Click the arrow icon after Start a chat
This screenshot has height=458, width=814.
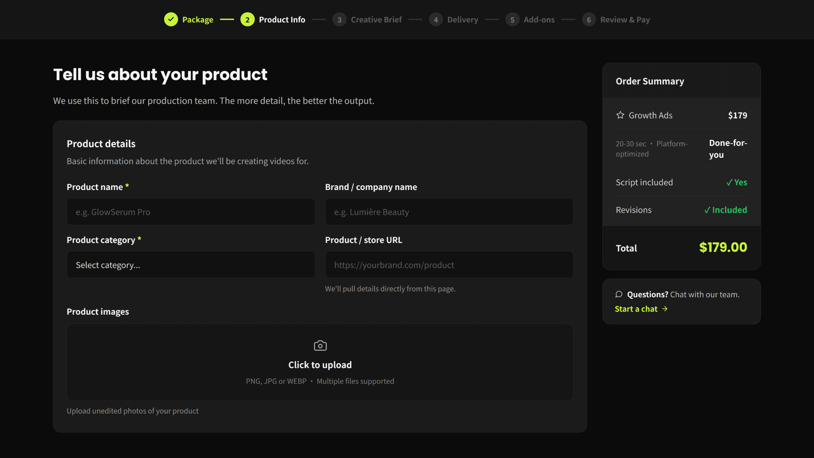(665, 309)
